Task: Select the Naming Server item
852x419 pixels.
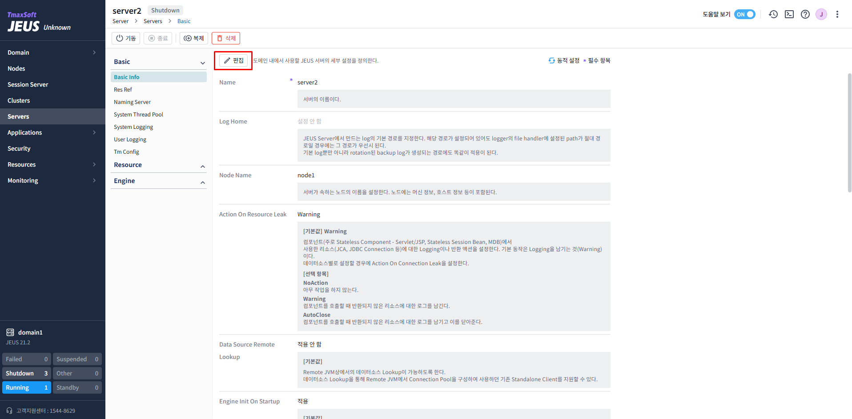Action: click(x=132, y=102)
